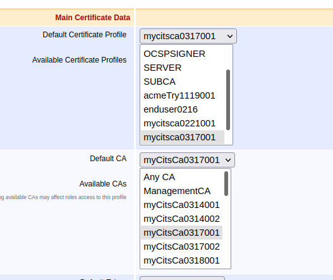Screen dimensions: 333x280
Task: Choose acmeTry1119001 certificate profile
Action: coord(183,95)
